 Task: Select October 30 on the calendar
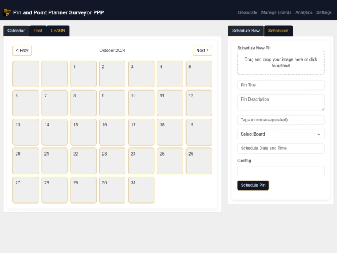(x=112, y=190)
